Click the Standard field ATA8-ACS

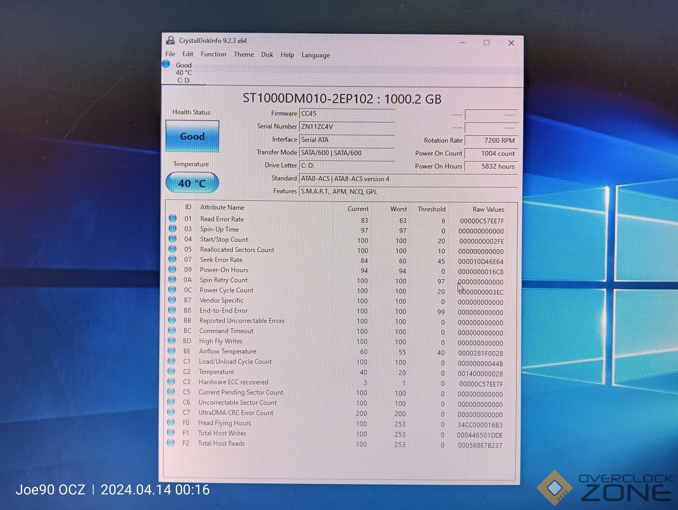pos(408,179)
